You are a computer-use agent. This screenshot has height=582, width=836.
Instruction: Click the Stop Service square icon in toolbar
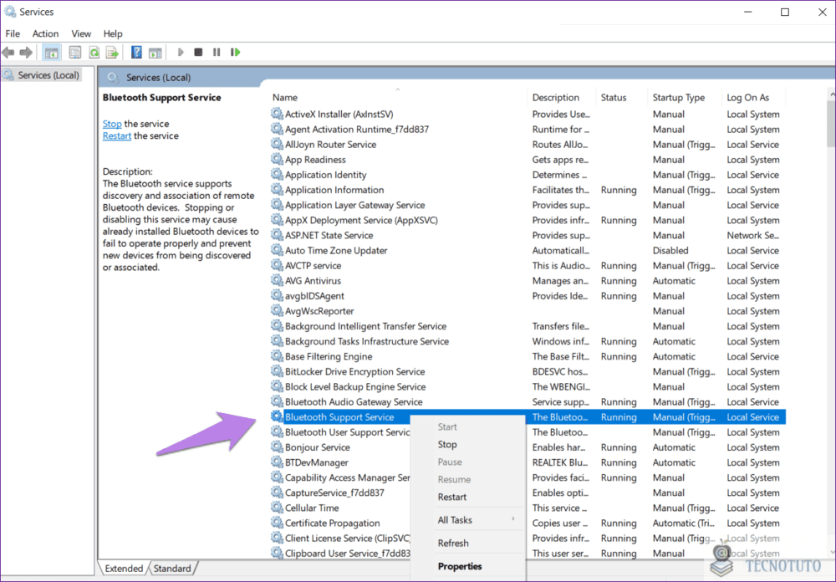coord(198,53)
